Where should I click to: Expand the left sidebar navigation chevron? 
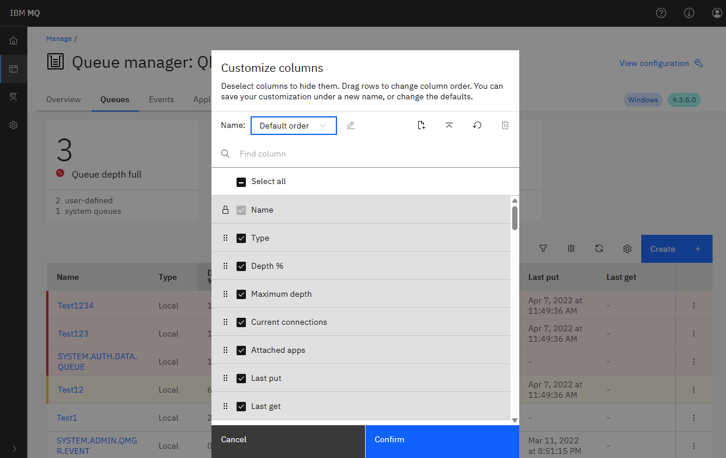tap(15, 449)
